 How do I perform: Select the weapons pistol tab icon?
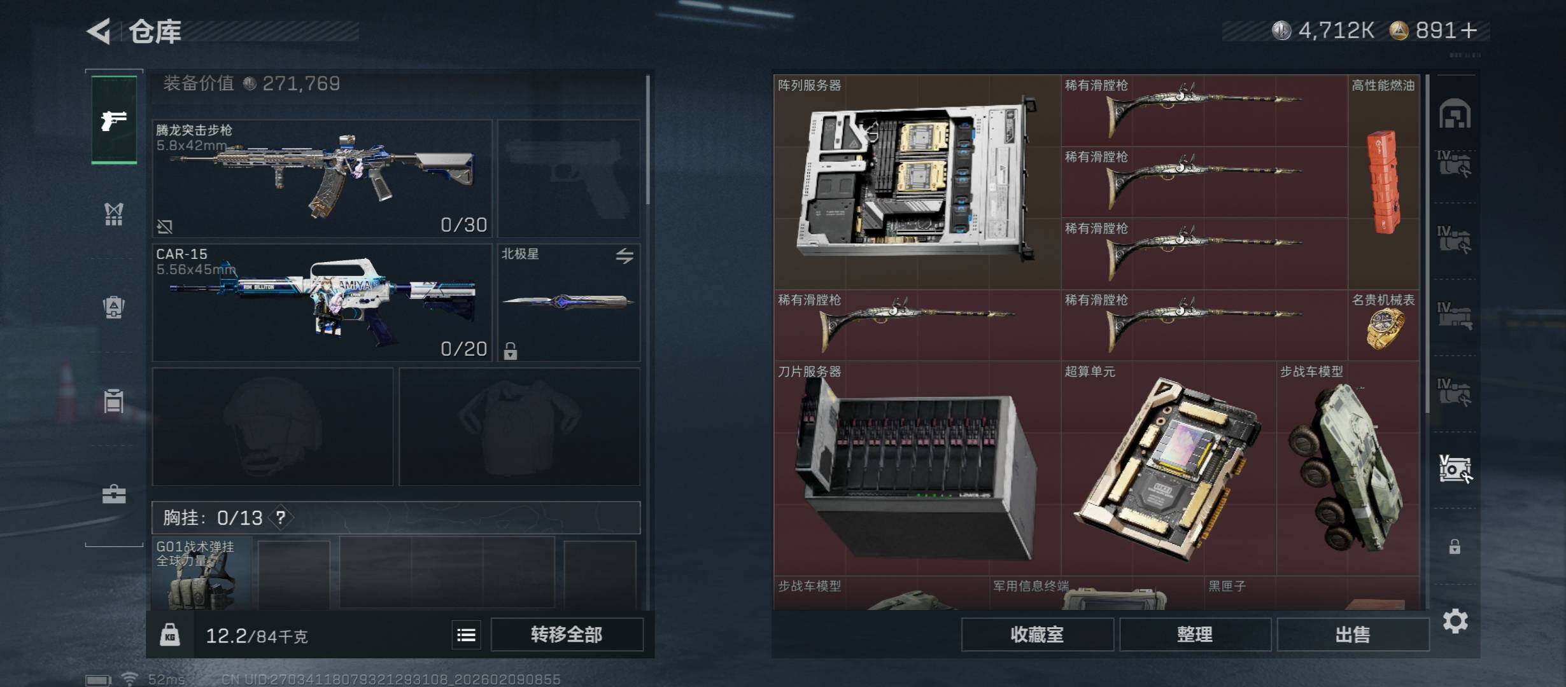click(114, 120)
